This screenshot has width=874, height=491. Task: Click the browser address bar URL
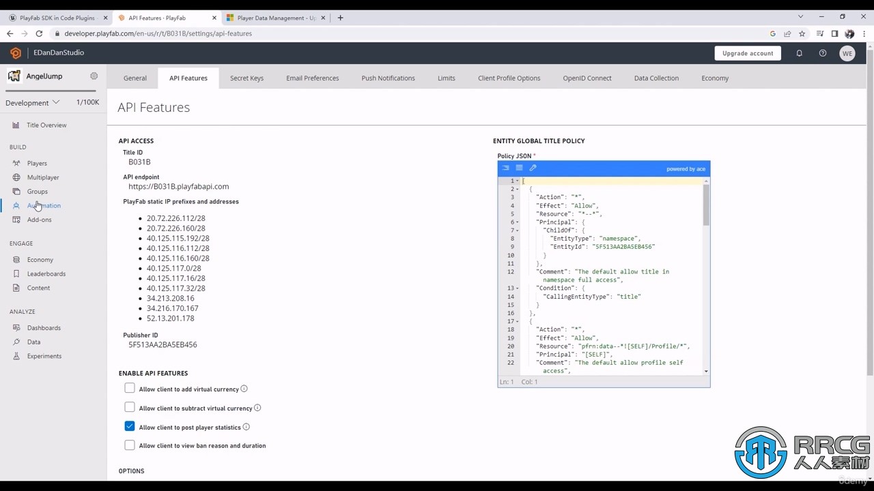click(158, 33)
